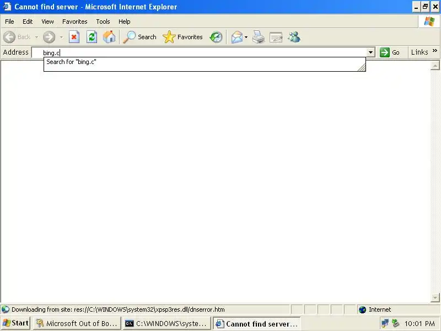Click the 10:01 PM clock

420,324
